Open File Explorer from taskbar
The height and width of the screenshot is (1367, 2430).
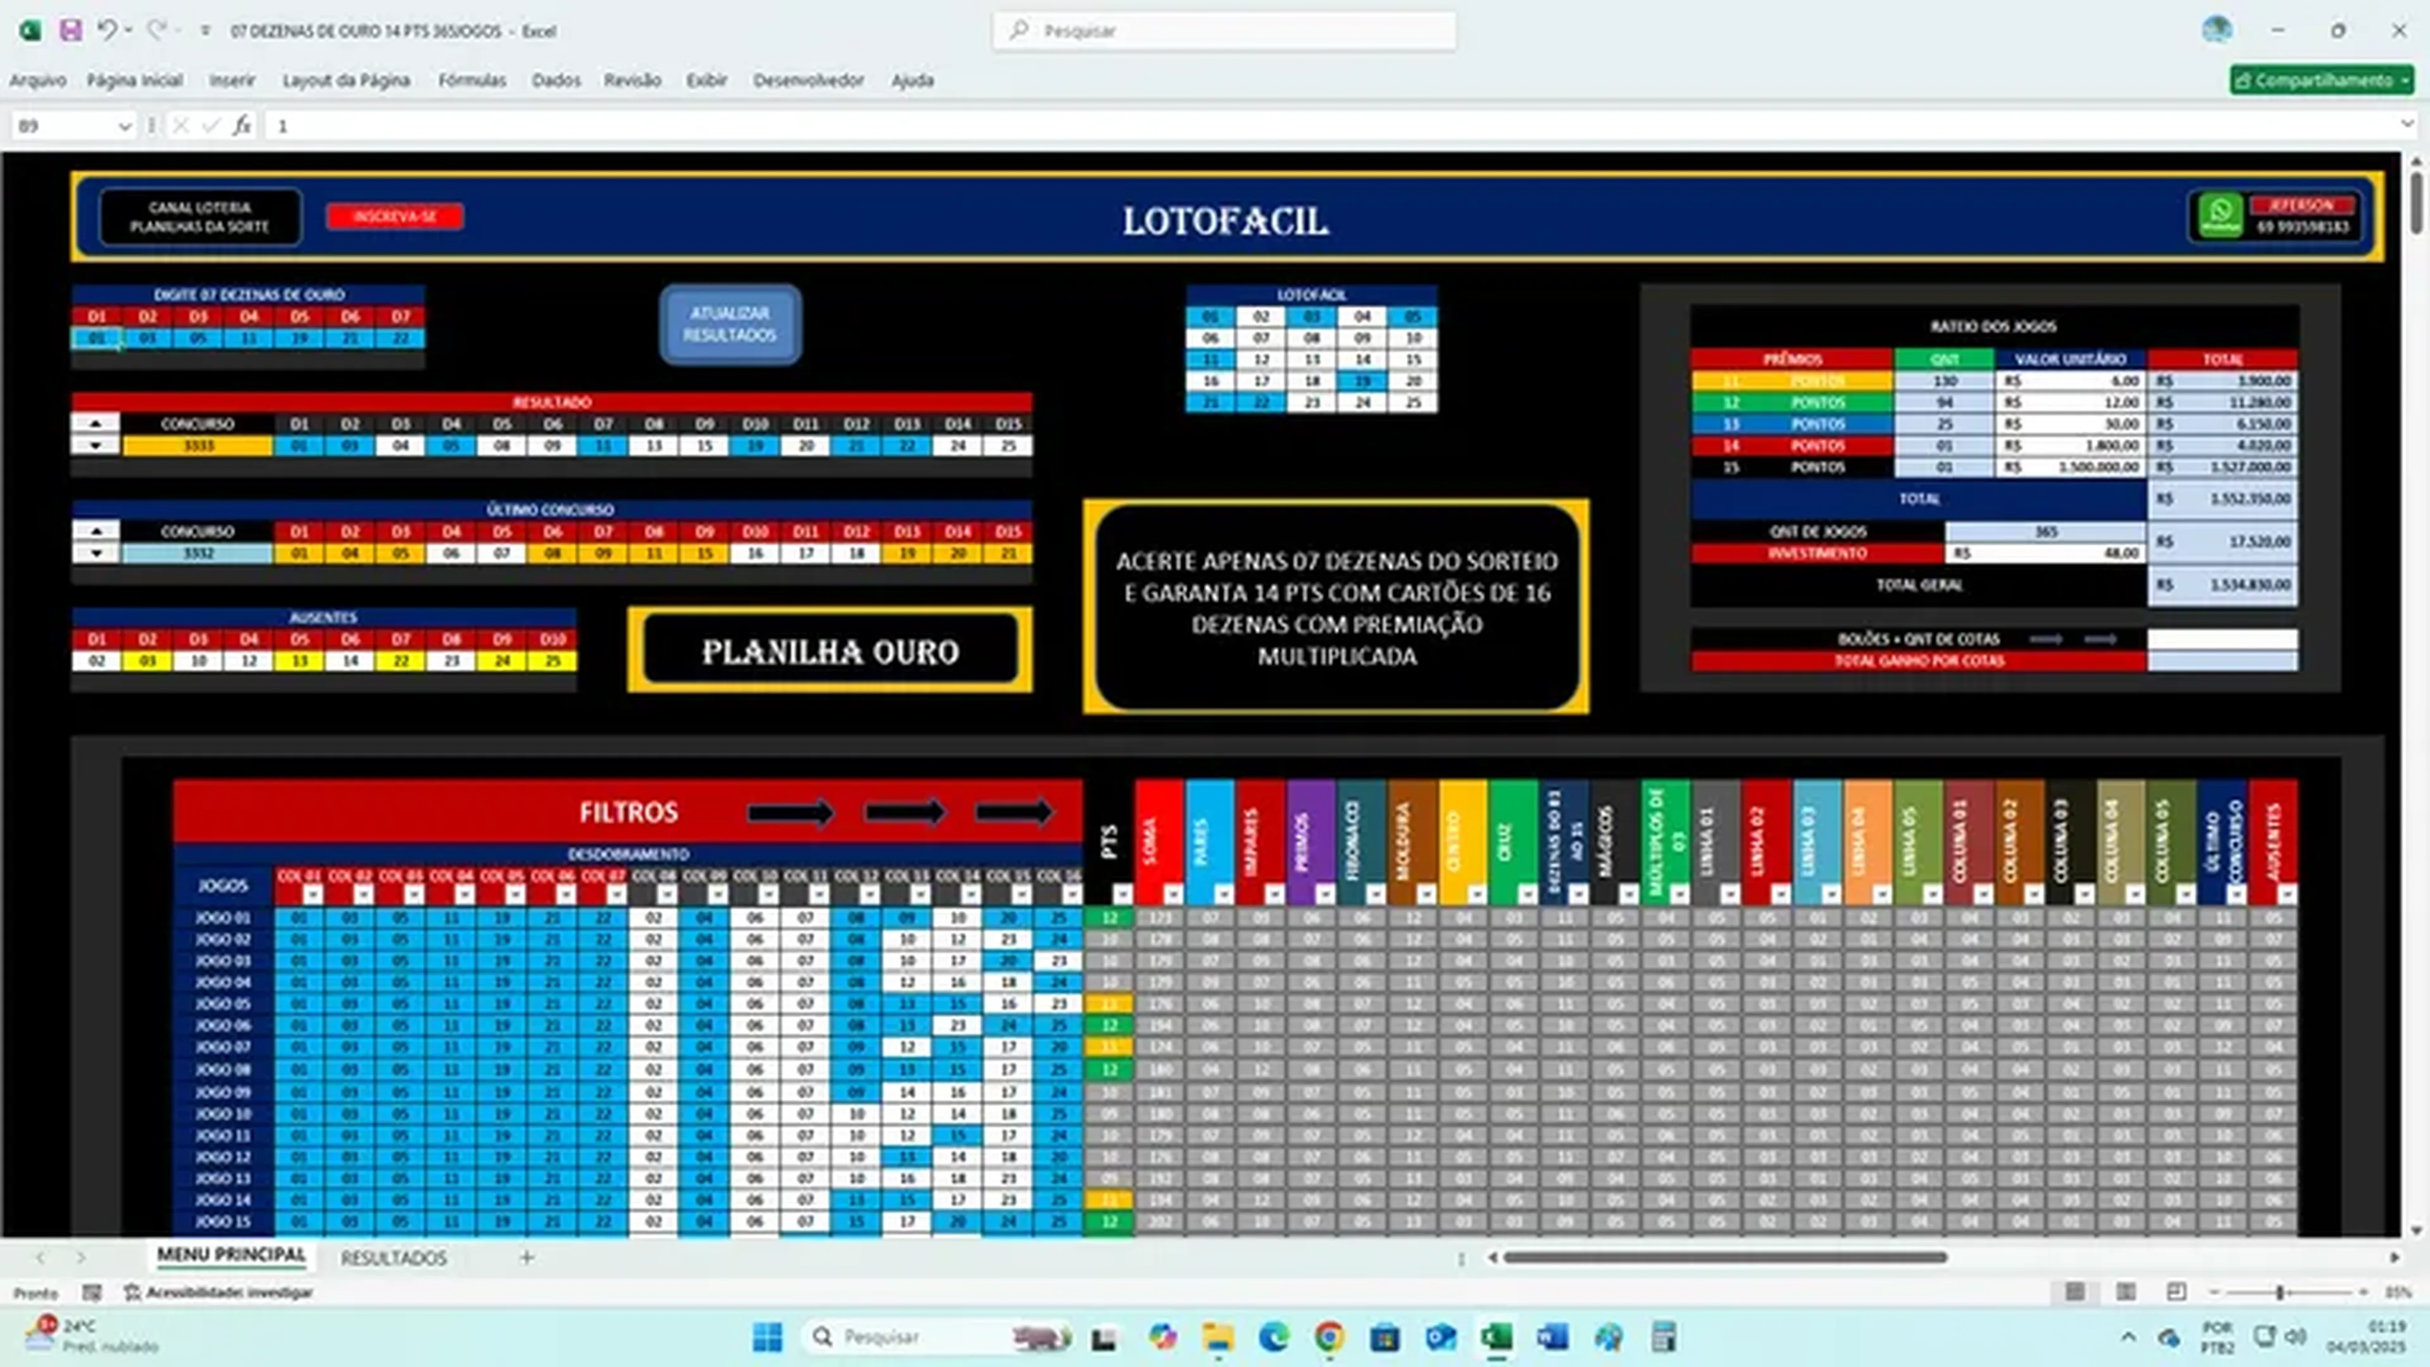[1217, 1337]
